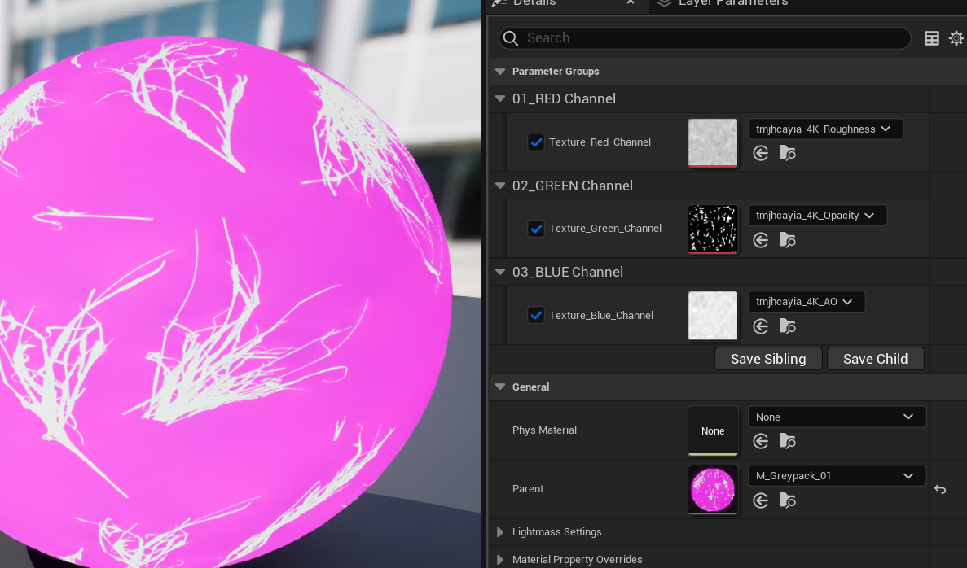Browse to M_Greypack_01 parent in Content Browser

pos(788,500)
